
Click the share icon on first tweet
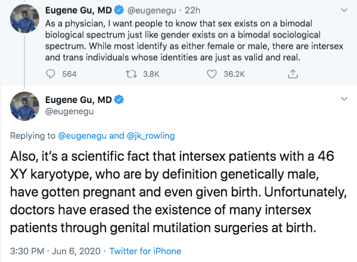(x=293, y=74)
